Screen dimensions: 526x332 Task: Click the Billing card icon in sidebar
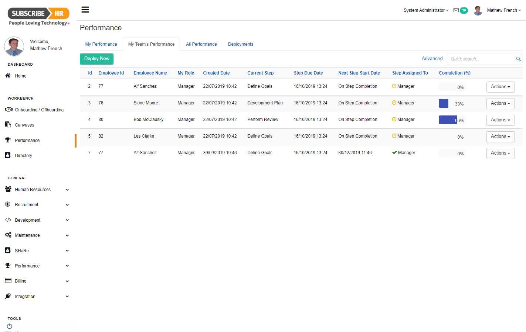(8, 281)
